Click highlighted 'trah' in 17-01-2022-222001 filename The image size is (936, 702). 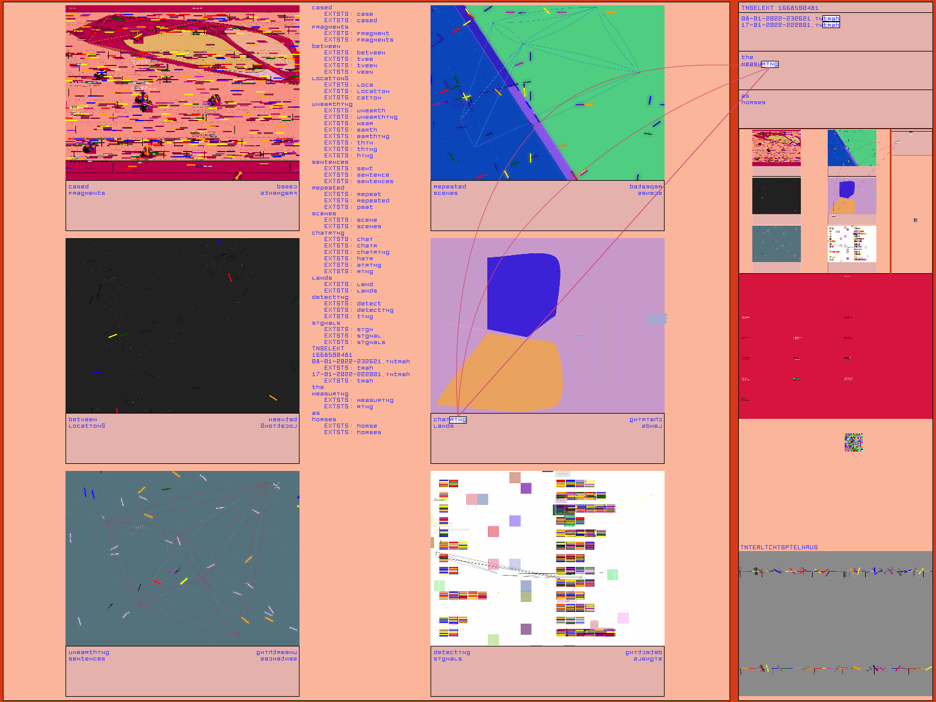831,25
